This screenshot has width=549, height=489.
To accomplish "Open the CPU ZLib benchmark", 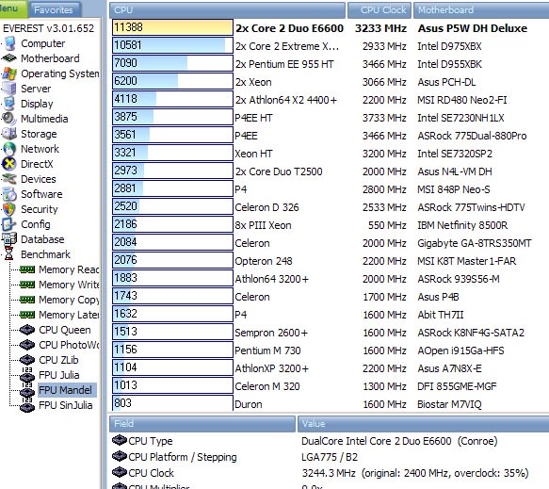I will pos(58,360).
